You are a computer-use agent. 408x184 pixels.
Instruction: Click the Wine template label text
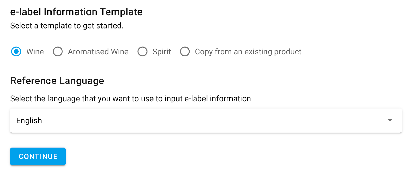35,52
